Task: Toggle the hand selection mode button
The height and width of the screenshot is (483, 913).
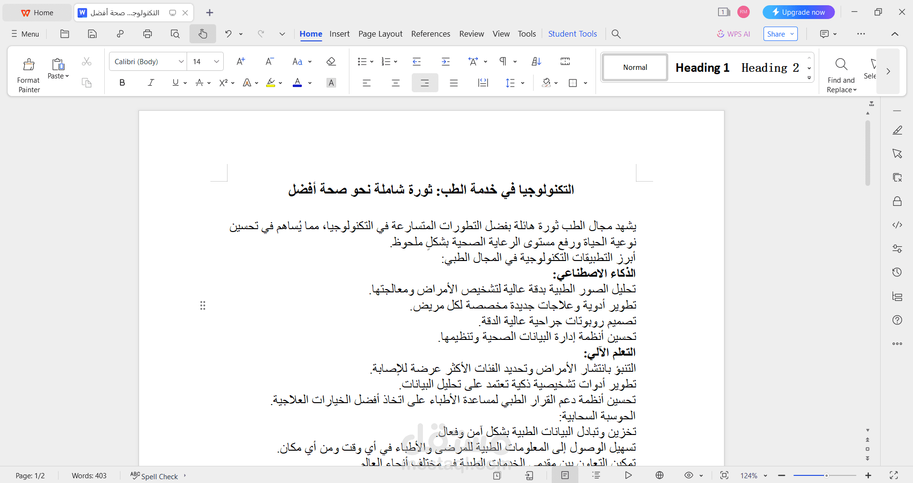Action: 203,34
